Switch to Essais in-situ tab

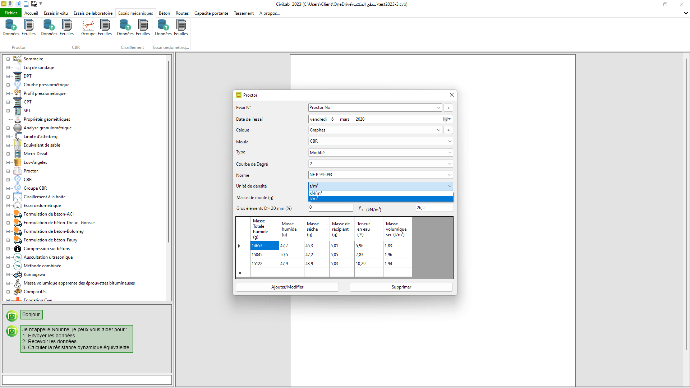coord(56,13)
